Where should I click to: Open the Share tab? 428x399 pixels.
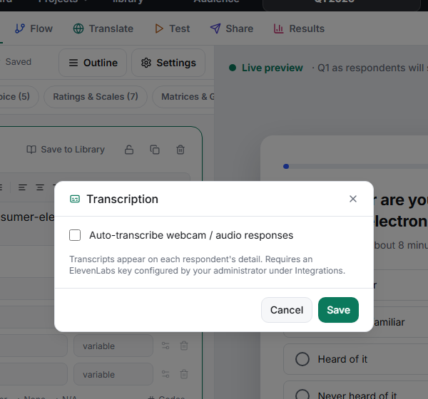[x=231, y=28]
